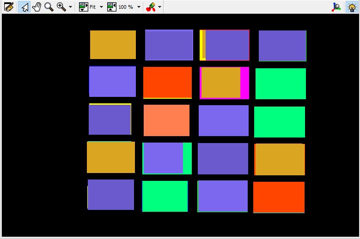Click the colored pencil draw icon

click(151, 7)
